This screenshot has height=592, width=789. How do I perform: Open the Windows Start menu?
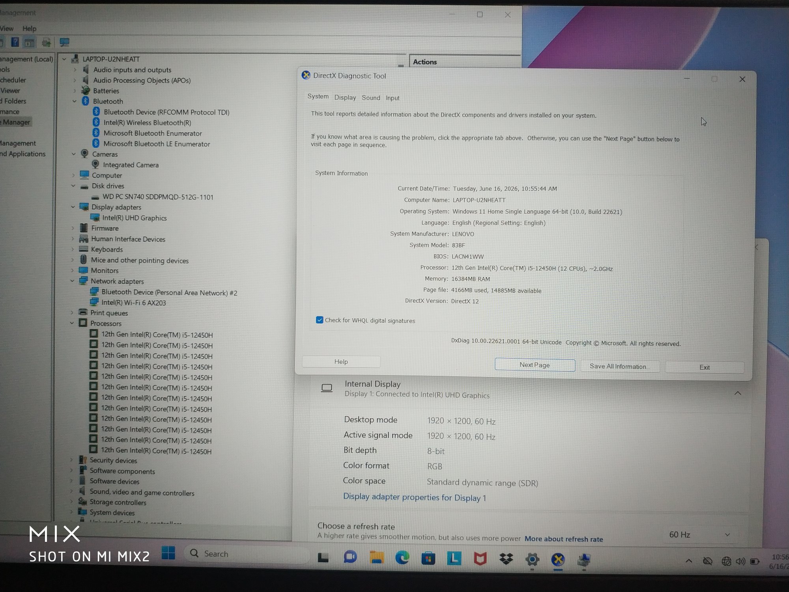coord(168,553)
